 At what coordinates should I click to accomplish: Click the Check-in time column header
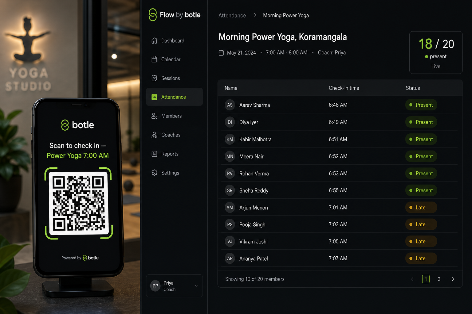click(x=344, y=88)
